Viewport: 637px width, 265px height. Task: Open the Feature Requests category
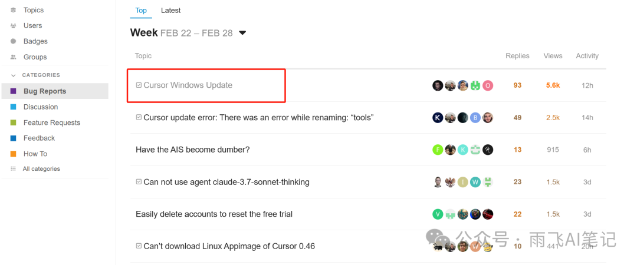pyautogui.click(x=51, y=122)
